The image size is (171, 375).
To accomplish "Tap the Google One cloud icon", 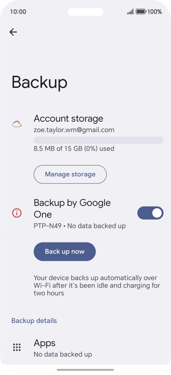I will click(x=17, y=124).
